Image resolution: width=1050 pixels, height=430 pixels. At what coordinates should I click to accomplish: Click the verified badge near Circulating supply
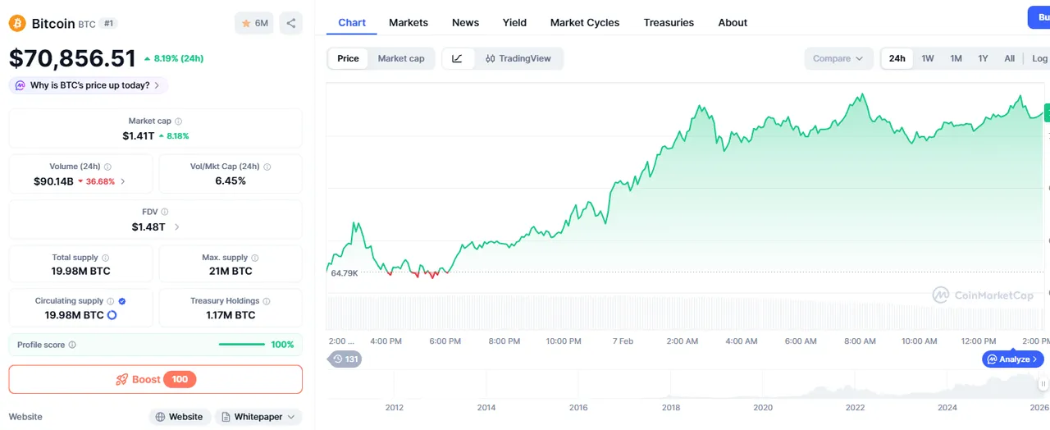pos(122,301)
